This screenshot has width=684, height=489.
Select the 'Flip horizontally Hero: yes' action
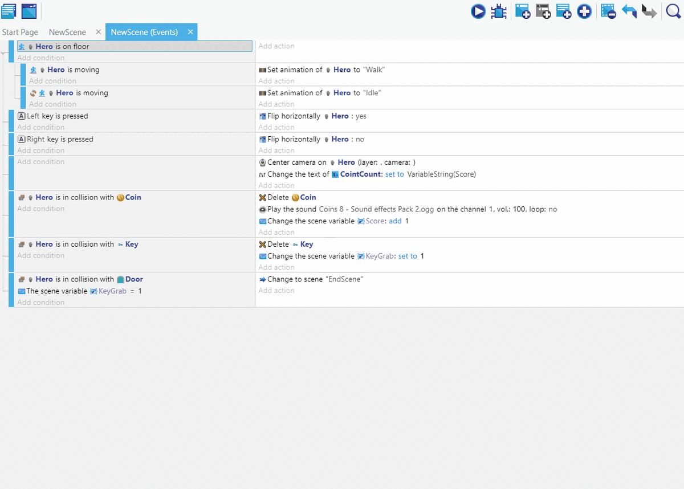(x=312, y=116)
